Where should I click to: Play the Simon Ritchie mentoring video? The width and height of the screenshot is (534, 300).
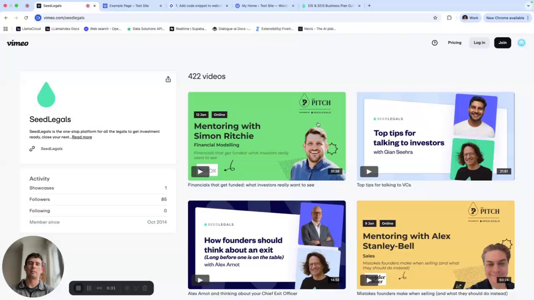coord(200,171)
